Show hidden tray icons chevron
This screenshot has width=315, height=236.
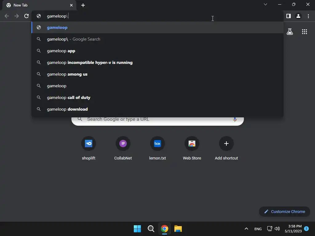coord(246,229)
